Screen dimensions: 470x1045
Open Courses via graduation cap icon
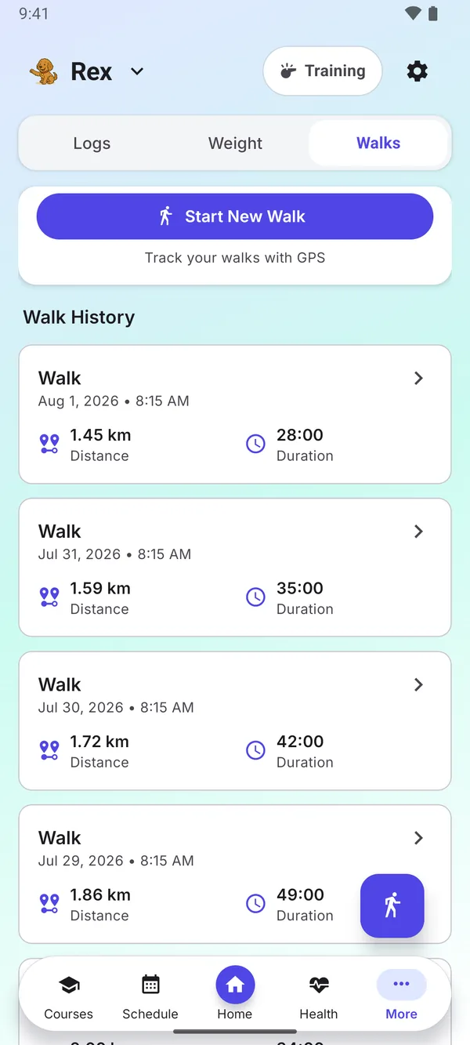(x=69, y=985)
